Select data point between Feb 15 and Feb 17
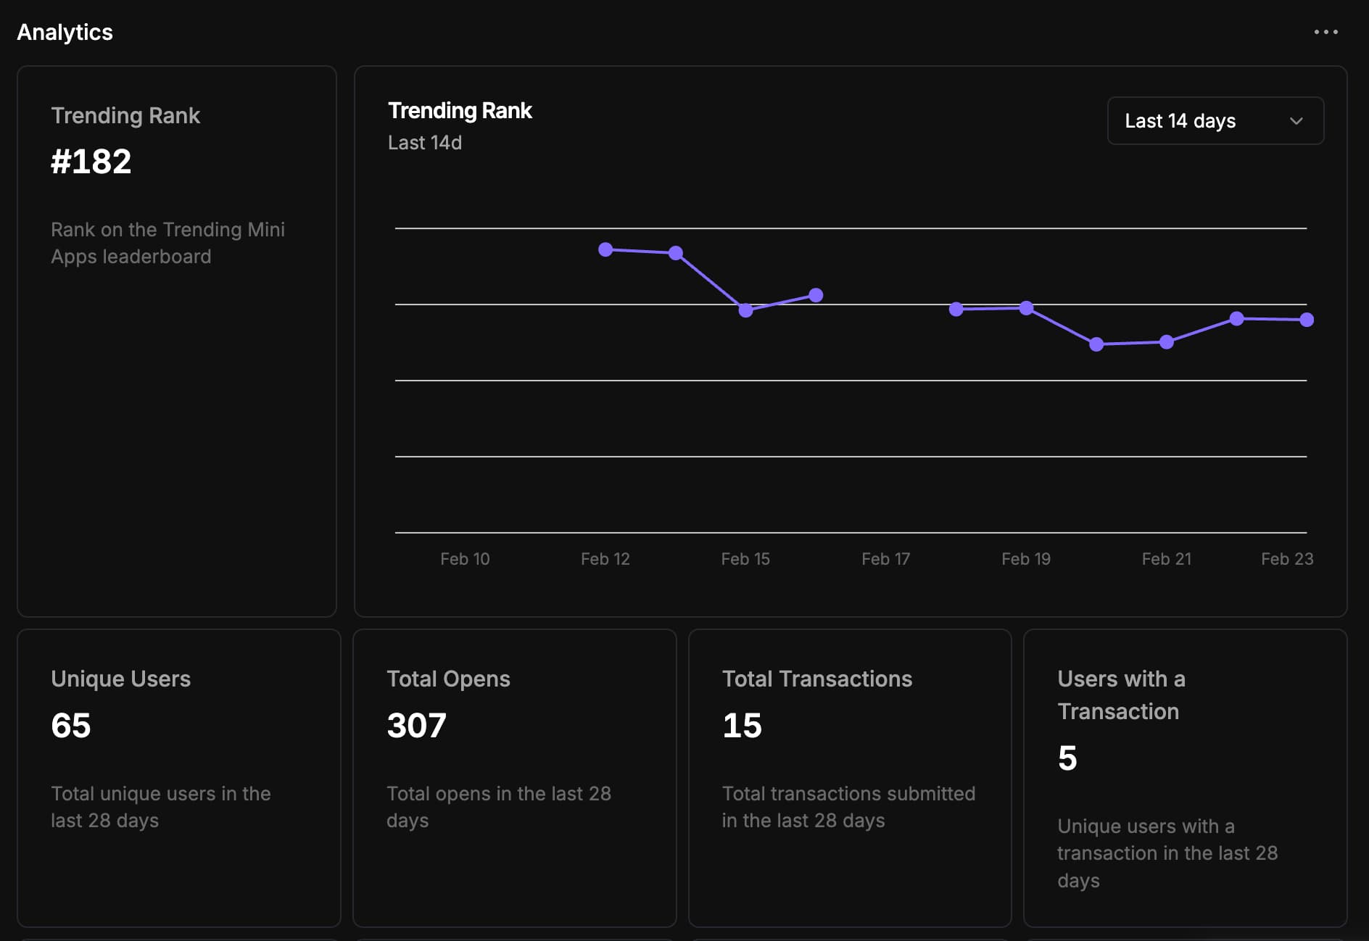 [x=816, y=295]
